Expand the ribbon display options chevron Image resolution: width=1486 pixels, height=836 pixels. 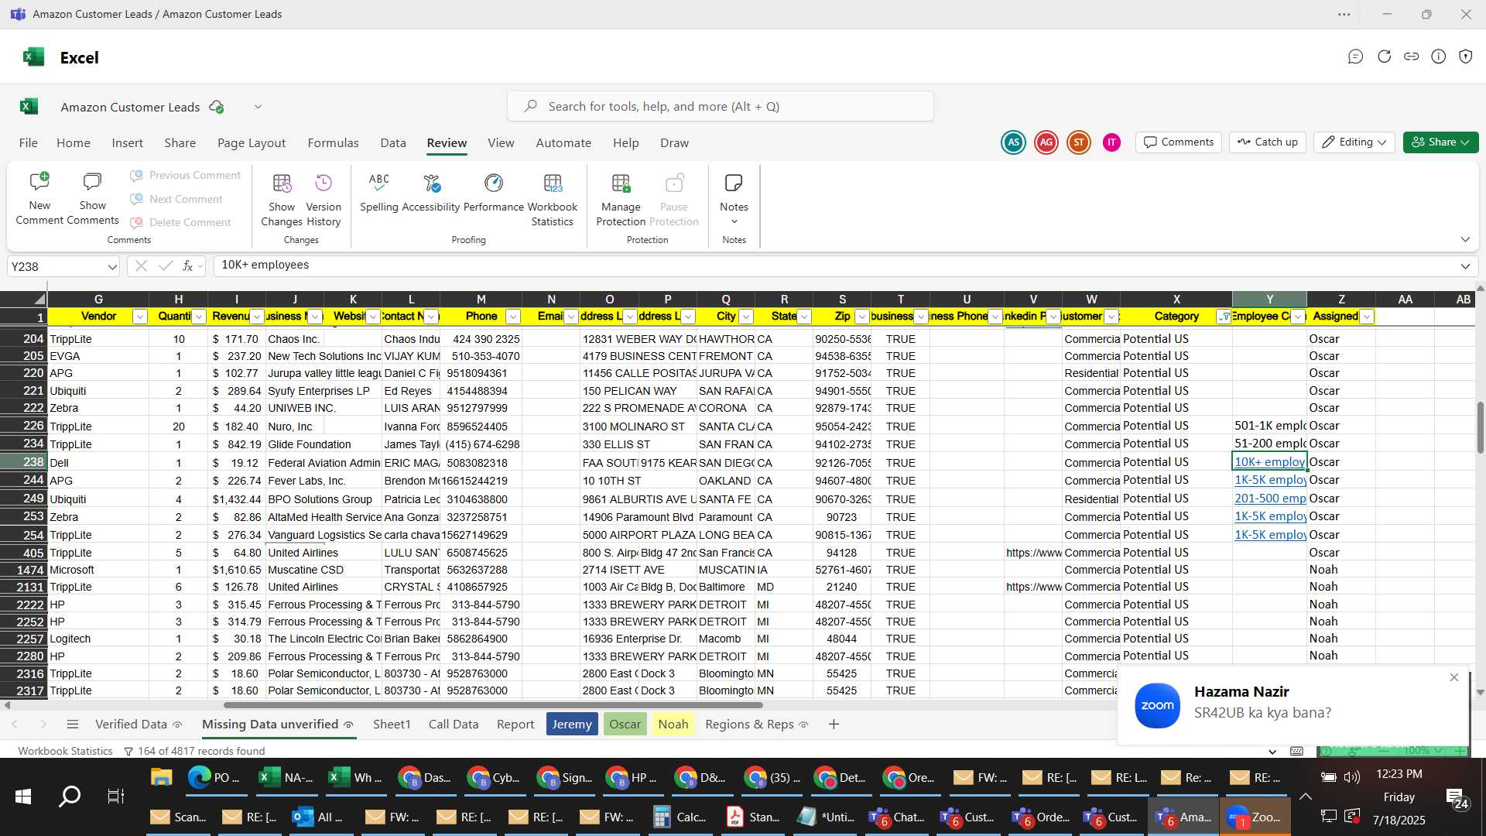1465,239
